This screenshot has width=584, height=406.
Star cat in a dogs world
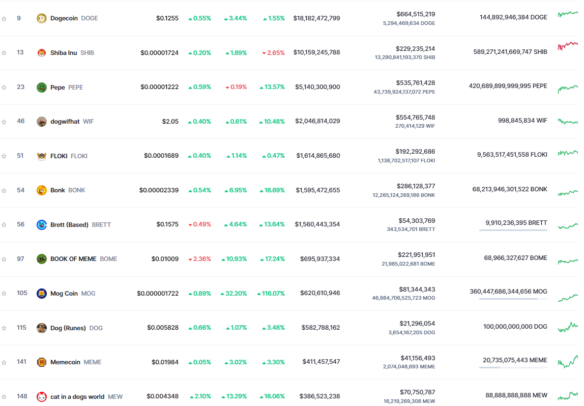coord(4,397)
